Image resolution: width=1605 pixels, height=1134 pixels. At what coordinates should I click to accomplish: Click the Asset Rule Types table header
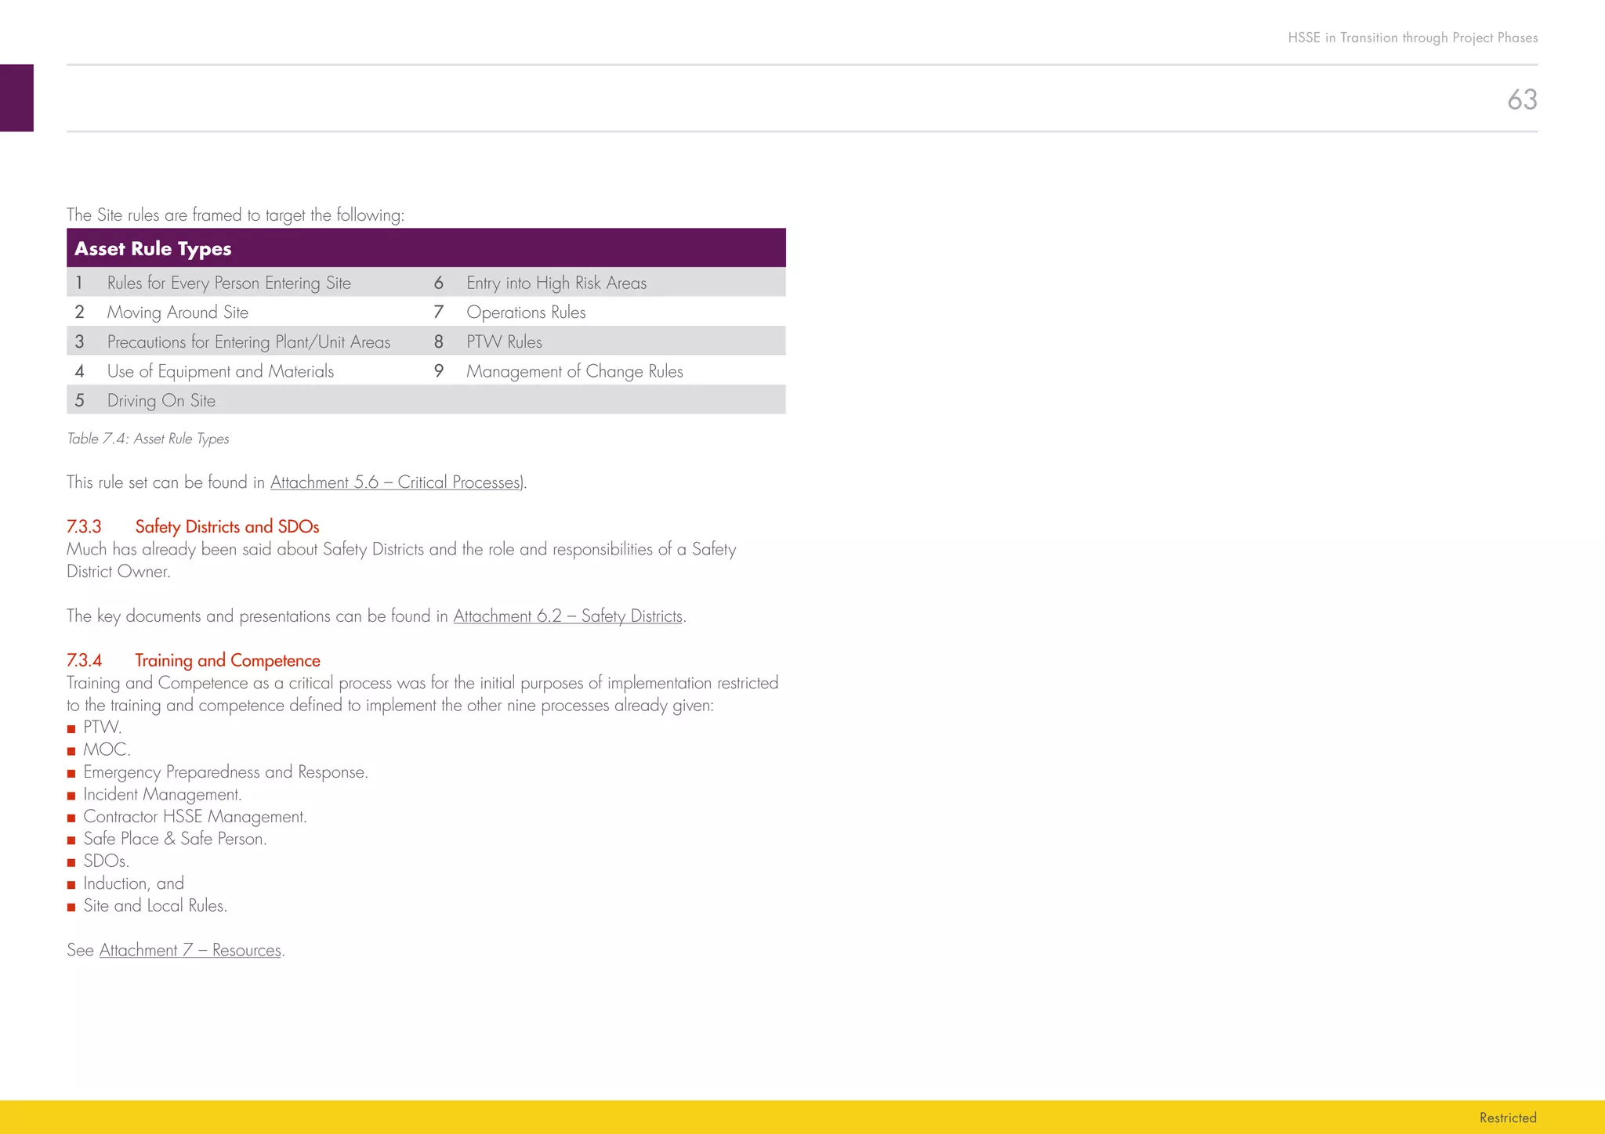pyautogui.click(x=154, y=249)
